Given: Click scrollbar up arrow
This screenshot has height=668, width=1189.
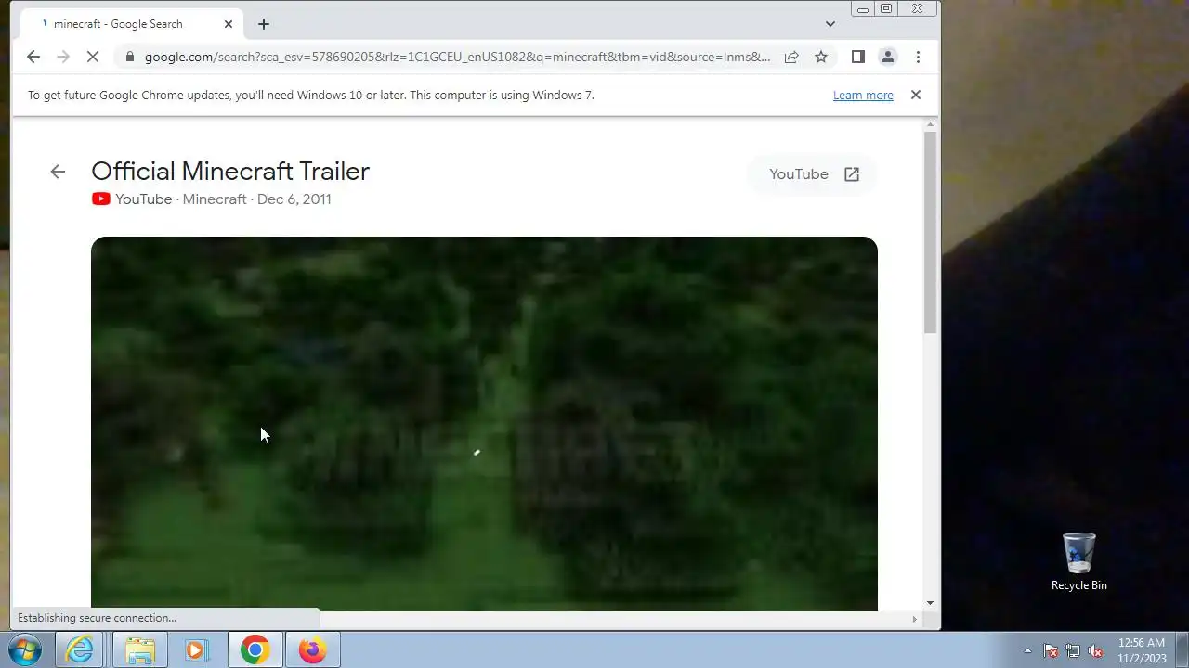Looking at the screenshot, I should coord(930,125).
